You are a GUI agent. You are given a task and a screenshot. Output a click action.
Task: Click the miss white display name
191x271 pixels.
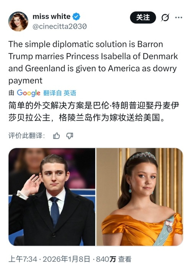click(52, 16)
